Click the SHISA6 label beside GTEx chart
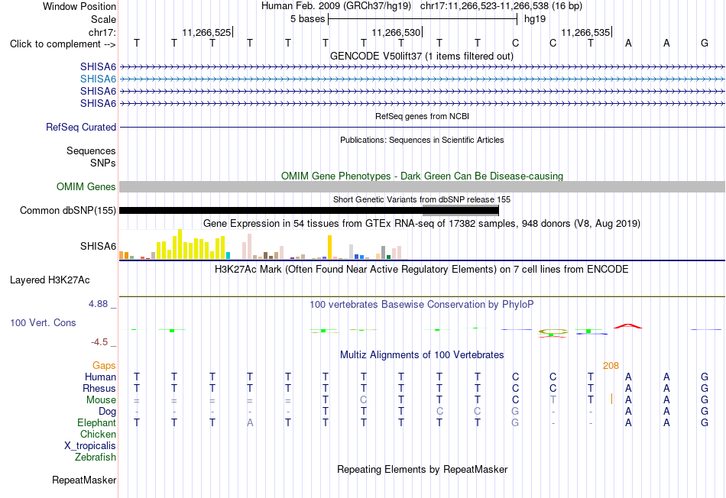Screen dimensions: 726x498 (x=98, y=246)
